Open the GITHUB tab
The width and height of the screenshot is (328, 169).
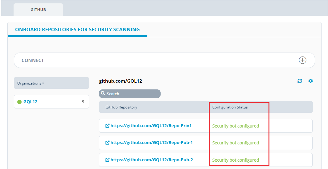pos(38,10)
